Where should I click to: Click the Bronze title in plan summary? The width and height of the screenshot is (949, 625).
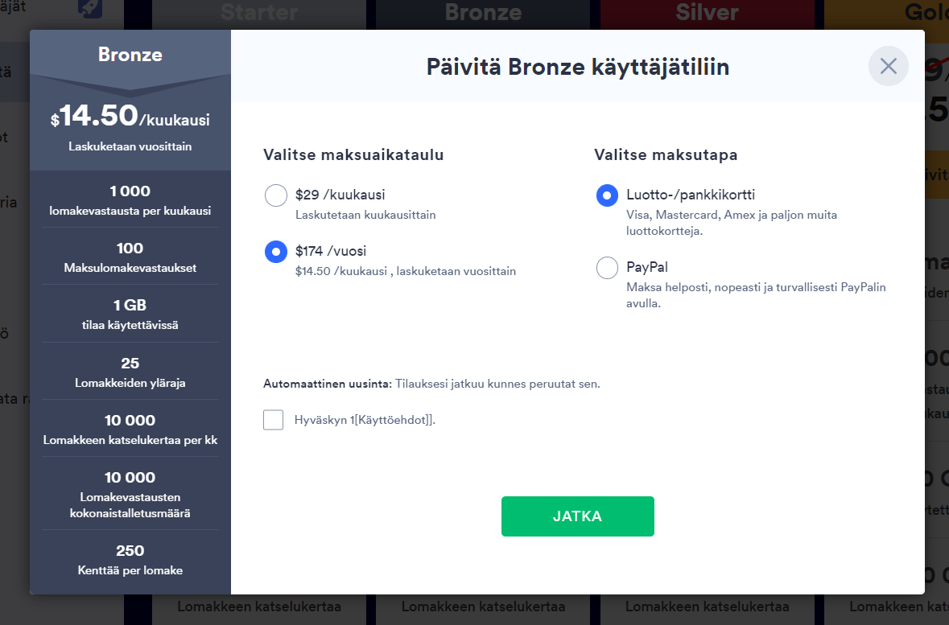(130, 55)
